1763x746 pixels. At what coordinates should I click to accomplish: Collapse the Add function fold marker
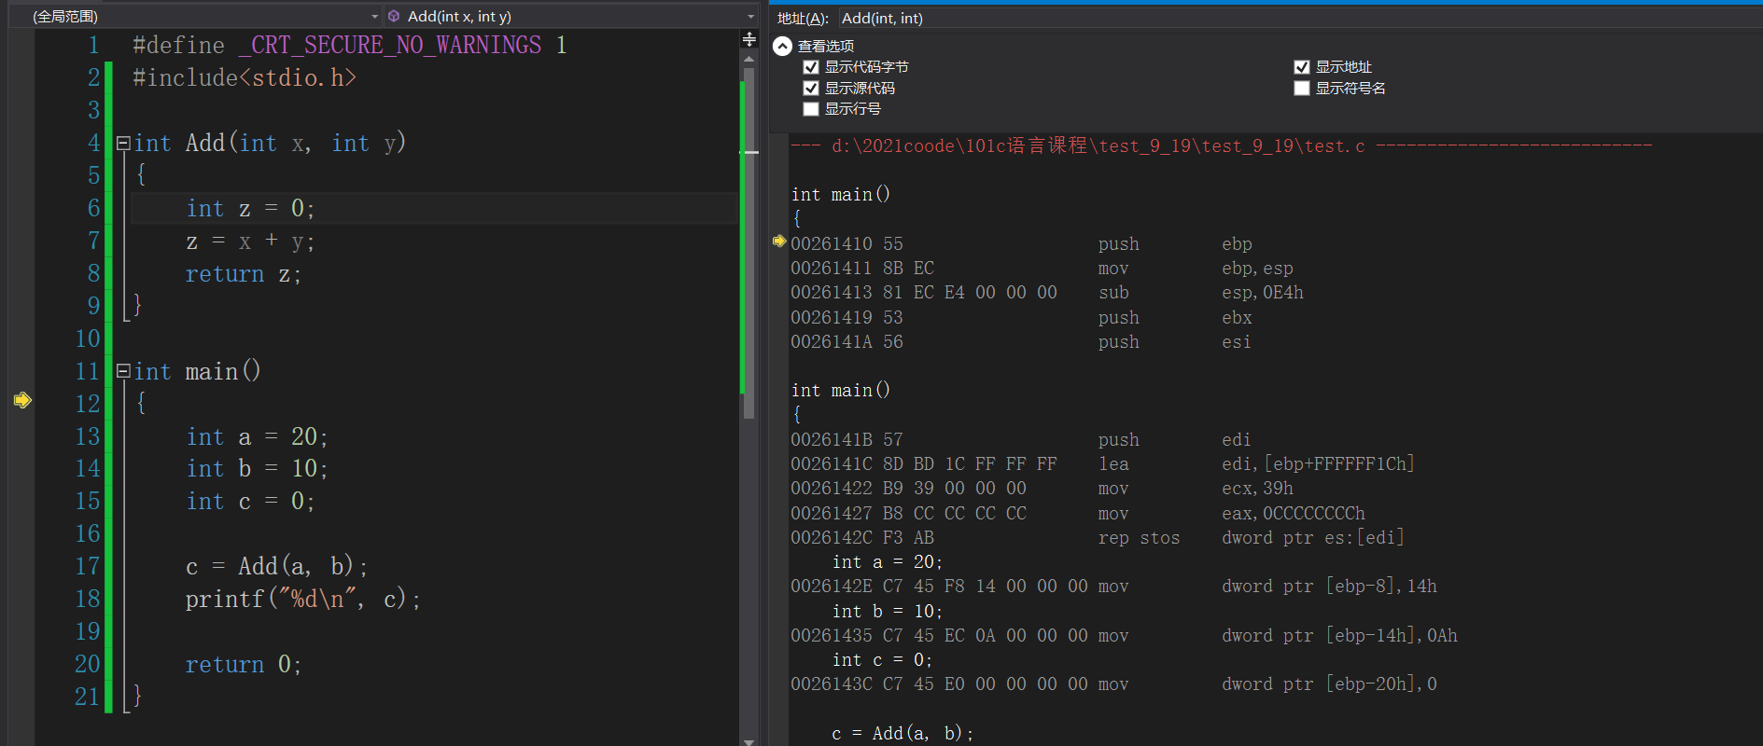click(122, 144)
